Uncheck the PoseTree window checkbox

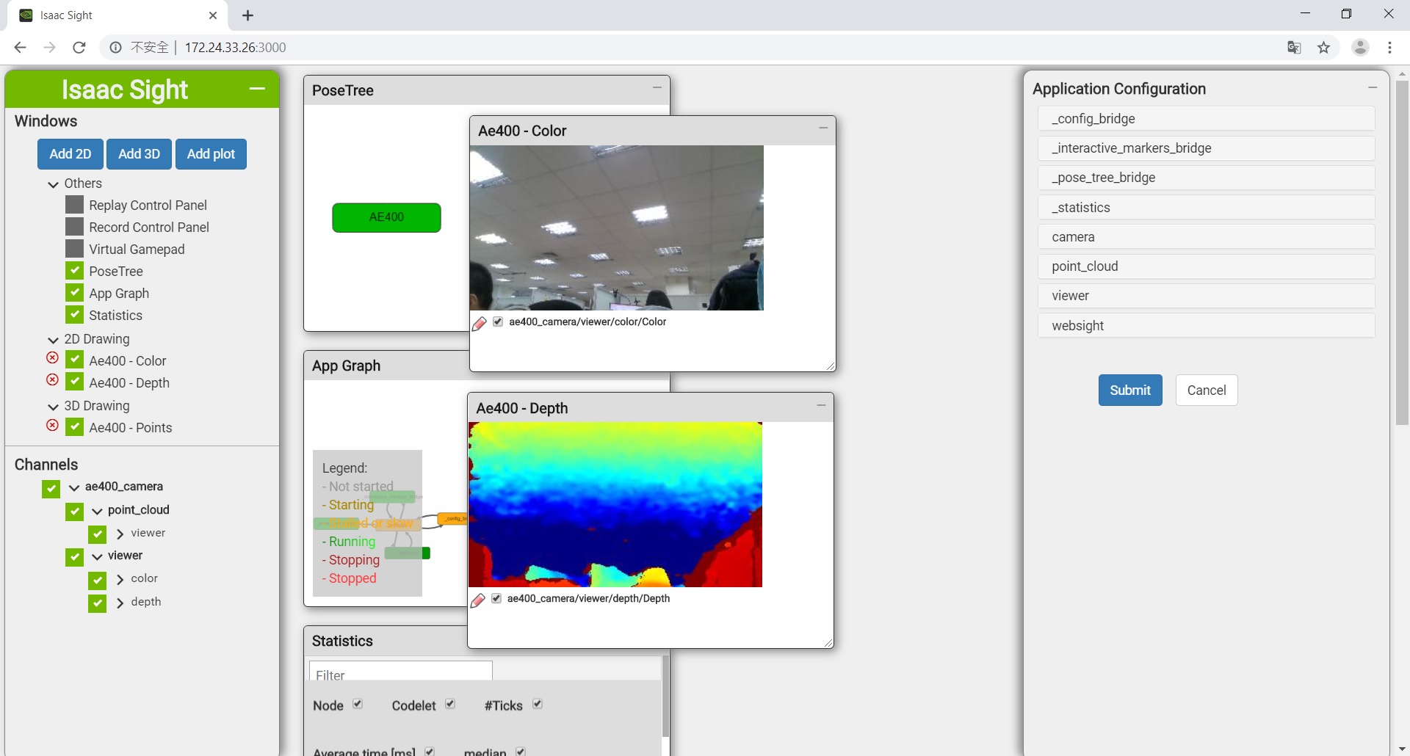74,270
